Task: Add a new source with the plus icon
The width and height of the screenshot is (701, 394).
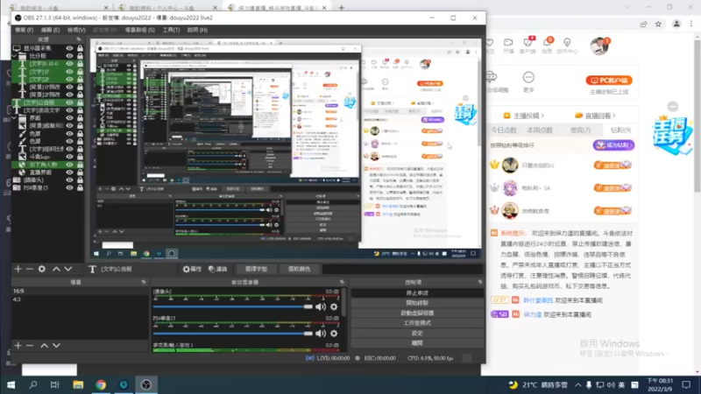Action: tap(18, 269)
